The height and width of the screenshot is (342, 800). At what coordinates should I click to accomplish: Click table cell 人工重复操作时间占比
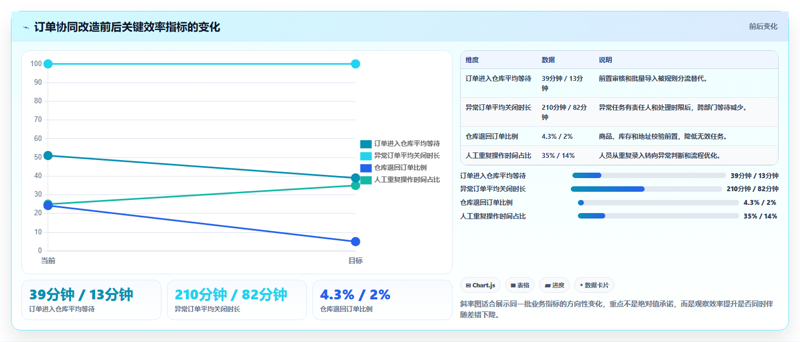(498, 155)
